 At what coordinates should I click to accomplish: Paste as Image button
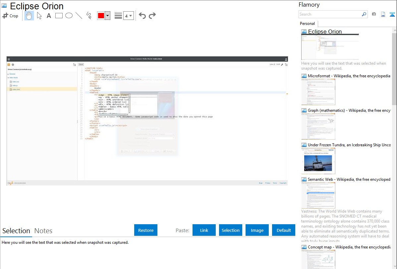(257, 230)
